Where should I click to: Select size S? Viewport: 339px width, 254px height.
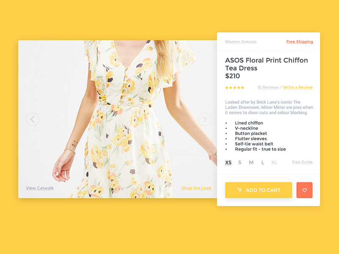coord(240,163)
